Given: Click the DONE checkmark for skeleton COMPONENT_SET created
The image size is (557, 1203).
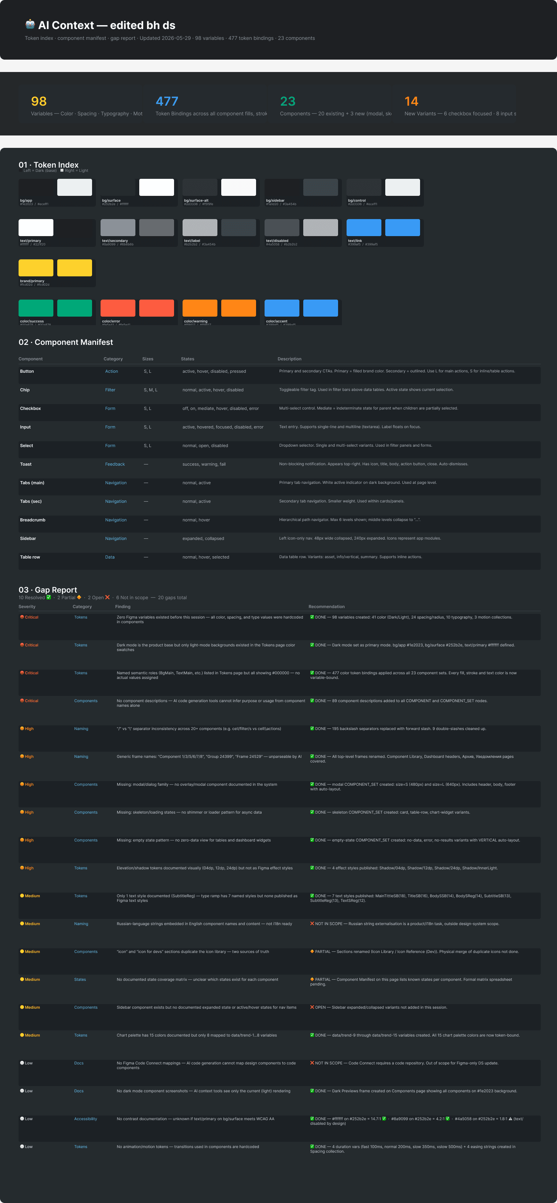Looking at the screenshot, I should coord(312,812).
